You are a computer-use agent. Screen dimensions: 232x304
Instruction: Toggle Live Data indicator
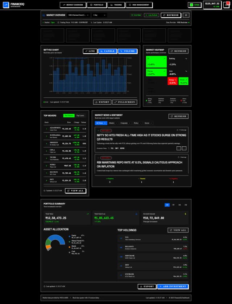pos(136,15)
